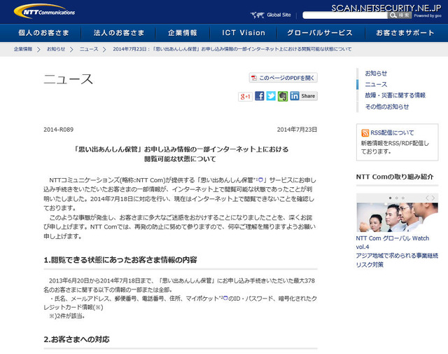The height and width of the screenshot is (354, 448).
Task: Share the article via LinkedIn
Action: click(x=294, y=96)
